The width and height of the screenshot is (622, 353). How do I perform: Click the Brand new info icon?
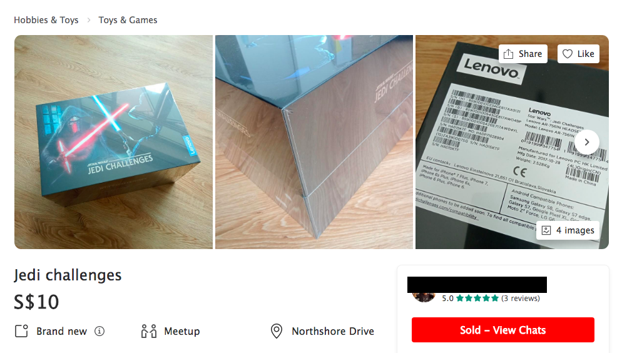pyautogui.click(x=99, y=331)
